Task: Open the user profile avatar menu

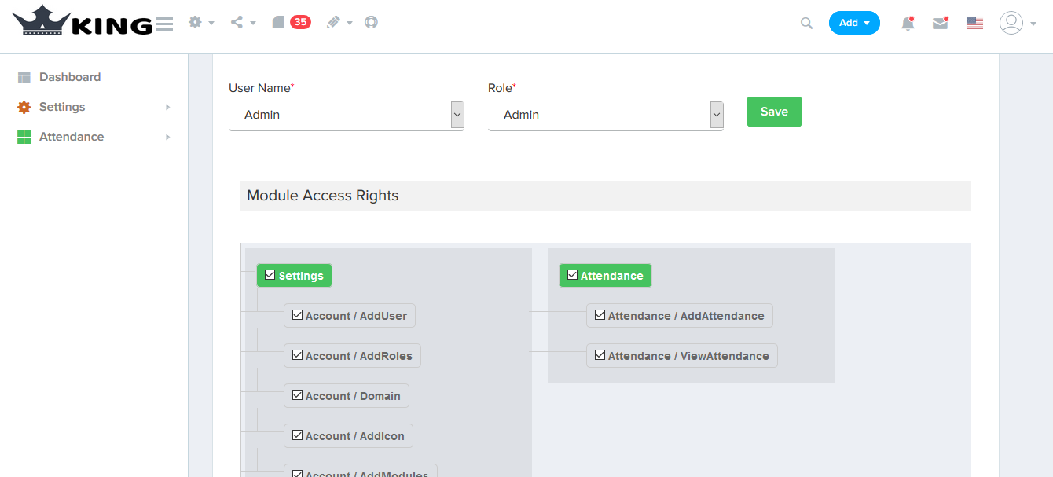Action: coord(1011,23)
